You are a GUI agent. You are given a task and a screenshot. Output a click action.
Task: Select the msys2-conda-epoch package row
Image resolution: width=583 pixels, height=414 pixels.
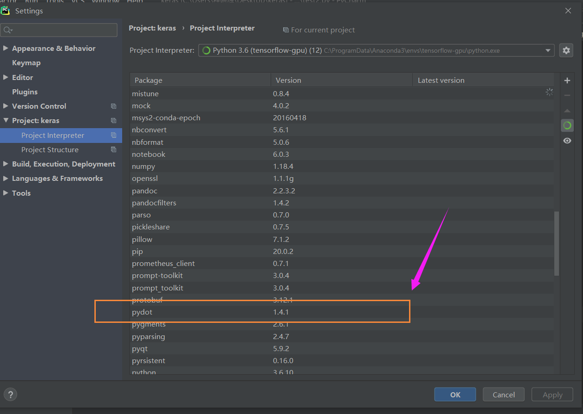coord(342,117)
